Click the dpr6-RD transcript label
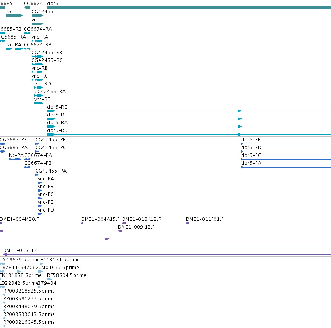The height and width of the screenshot is (328, 331). pyautogui.click(x=58, y=130)
